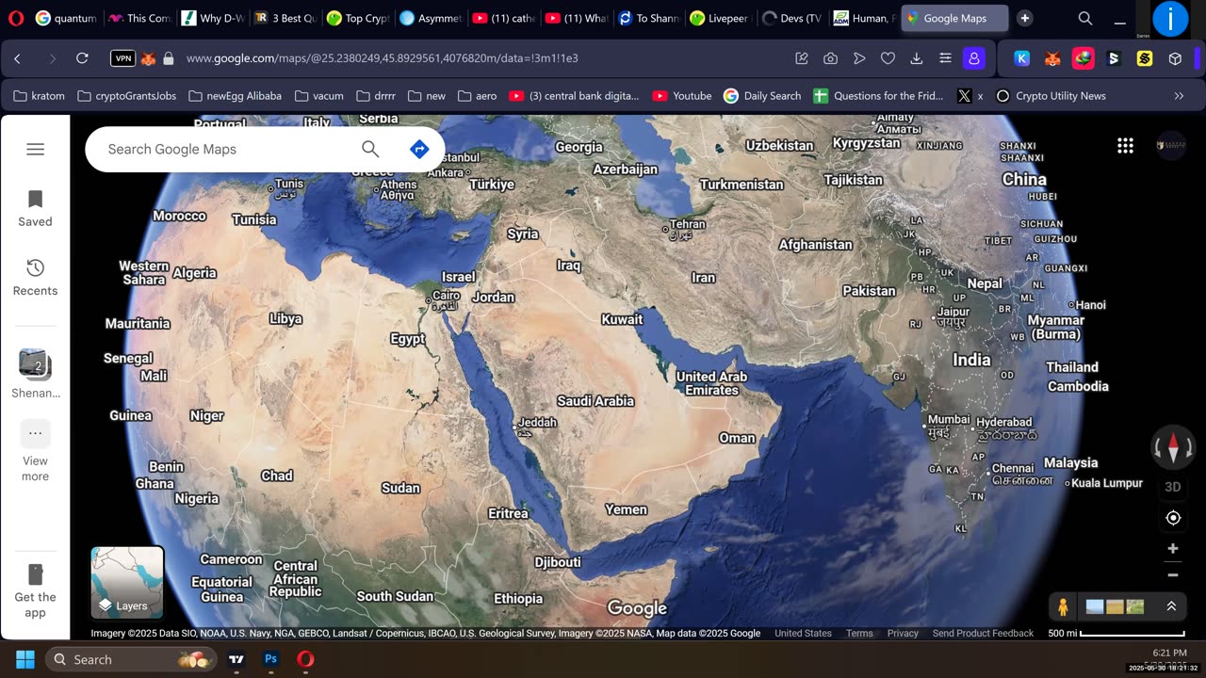Show your location on map
Image resolution: width=1206 pixels, height=678 pixels.
coord(1173,518)
